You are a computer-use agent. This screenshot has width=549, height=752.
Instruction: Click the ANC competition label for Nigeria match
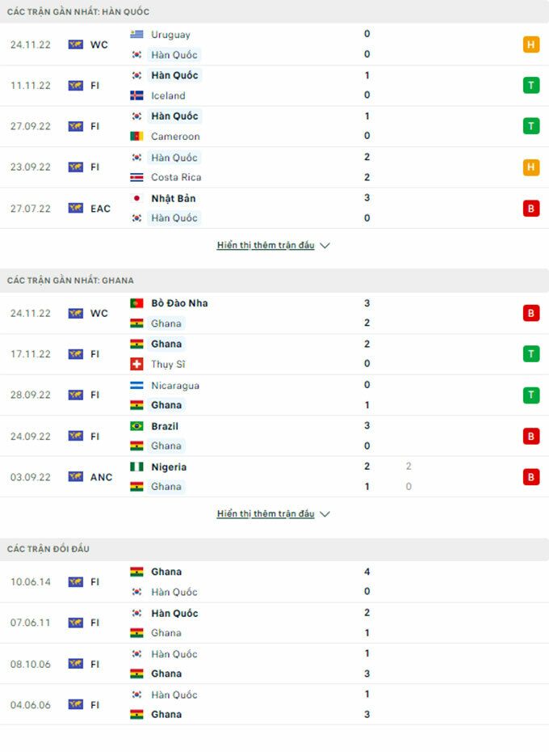point(101,477)
